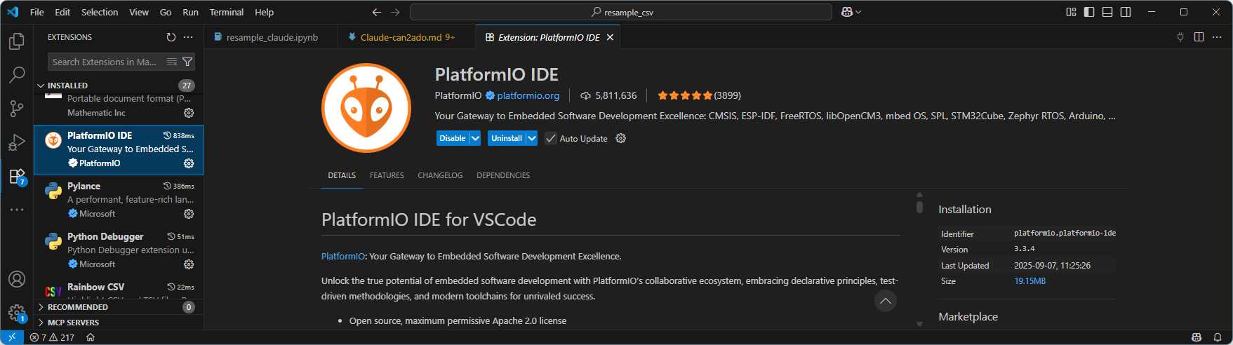Click the resample_csv command center search box
The width and height of the screenshot is (1233, 345).
(621, 12)
